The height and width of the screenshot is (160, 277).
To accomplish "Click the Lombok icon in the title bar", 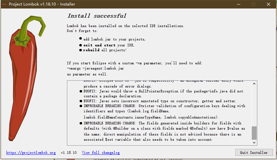I will [x=4, y=4].
